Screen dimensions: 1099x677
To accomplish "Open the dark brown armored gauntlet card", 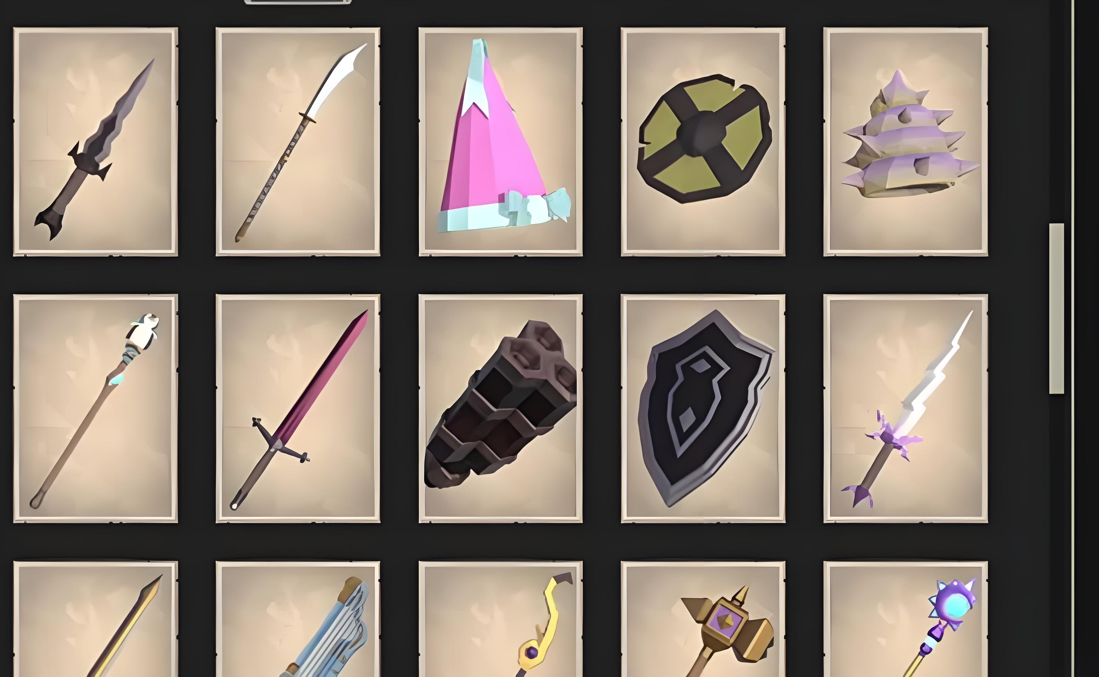I will tap(501, 408).
